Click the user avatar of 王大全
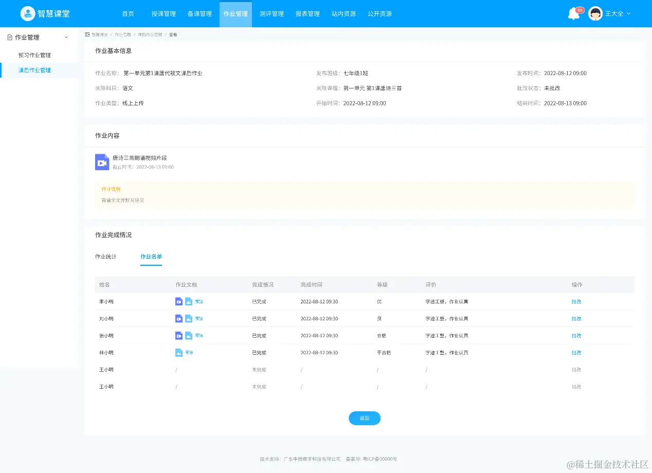Viewport: 652px width, 473px height. click(595, 13)
